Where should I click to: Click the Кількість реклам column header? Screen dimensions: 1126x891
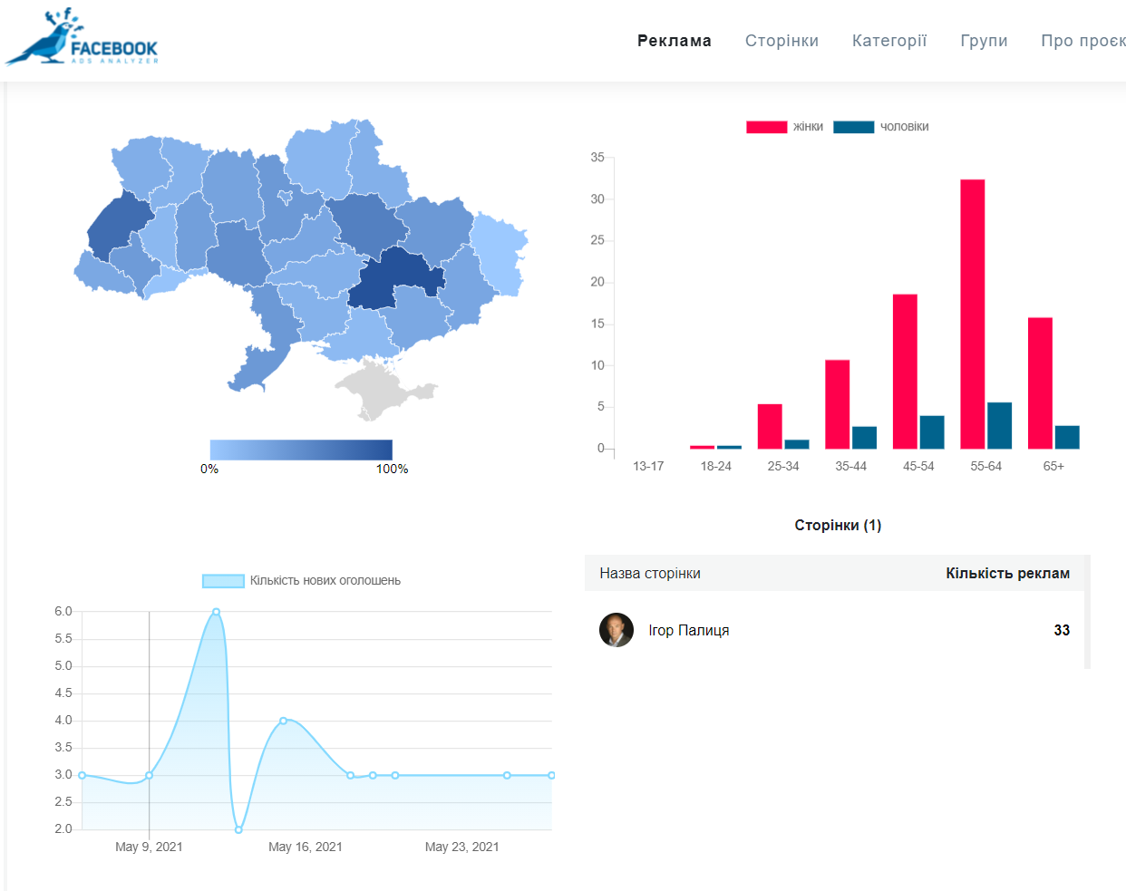point(1007,574)
